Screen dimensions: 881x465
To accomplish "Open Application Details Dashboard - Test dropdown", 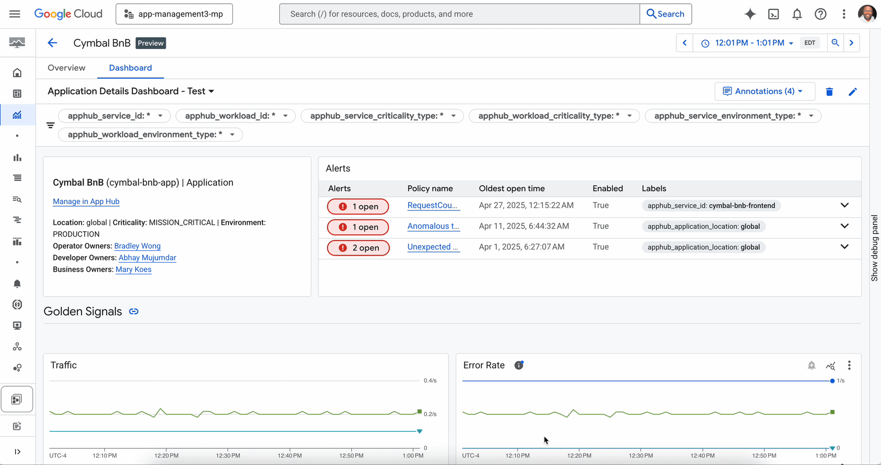I will 131,91.
